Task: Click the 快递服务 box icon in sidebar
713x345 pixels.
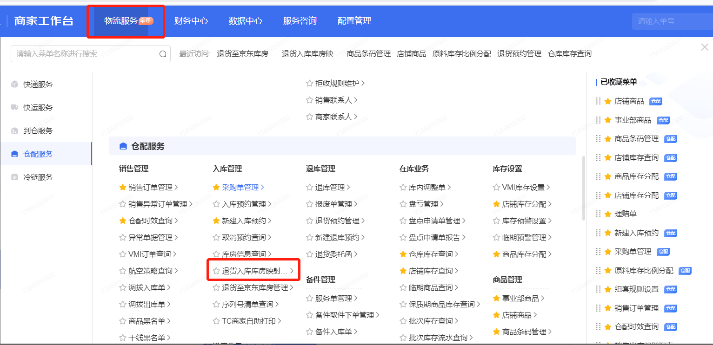Action: tap(14, 85)
